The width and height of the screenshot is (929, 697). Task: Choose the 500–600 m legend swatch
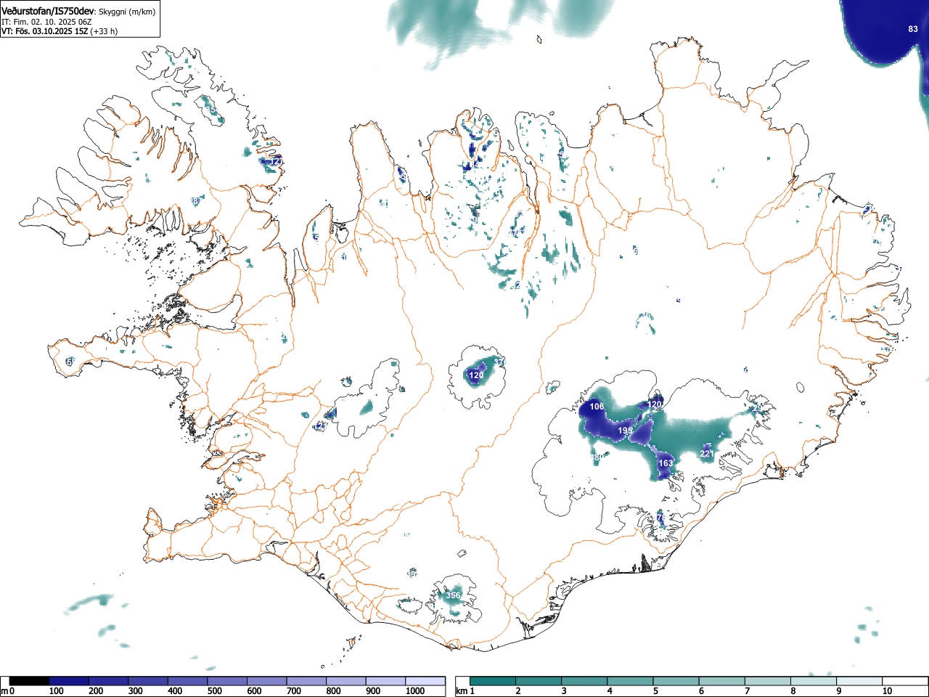[x=227, y=681]
